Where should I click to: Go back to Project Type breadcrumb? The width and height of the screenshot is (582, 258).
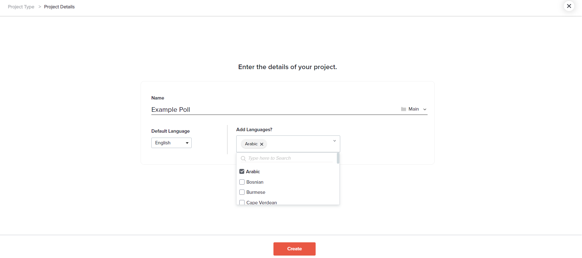pos(21,7)
